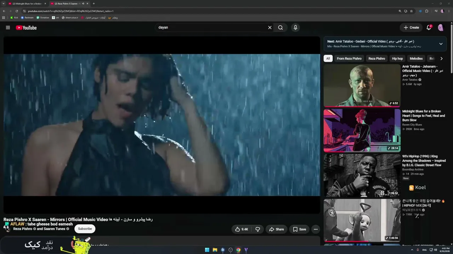Go back in browser history
The width and height of the screenshot is (453, 254).
[4, 11]
